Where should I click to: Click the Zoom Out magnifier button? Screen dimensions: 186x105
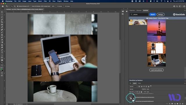(x=15, y=6)
